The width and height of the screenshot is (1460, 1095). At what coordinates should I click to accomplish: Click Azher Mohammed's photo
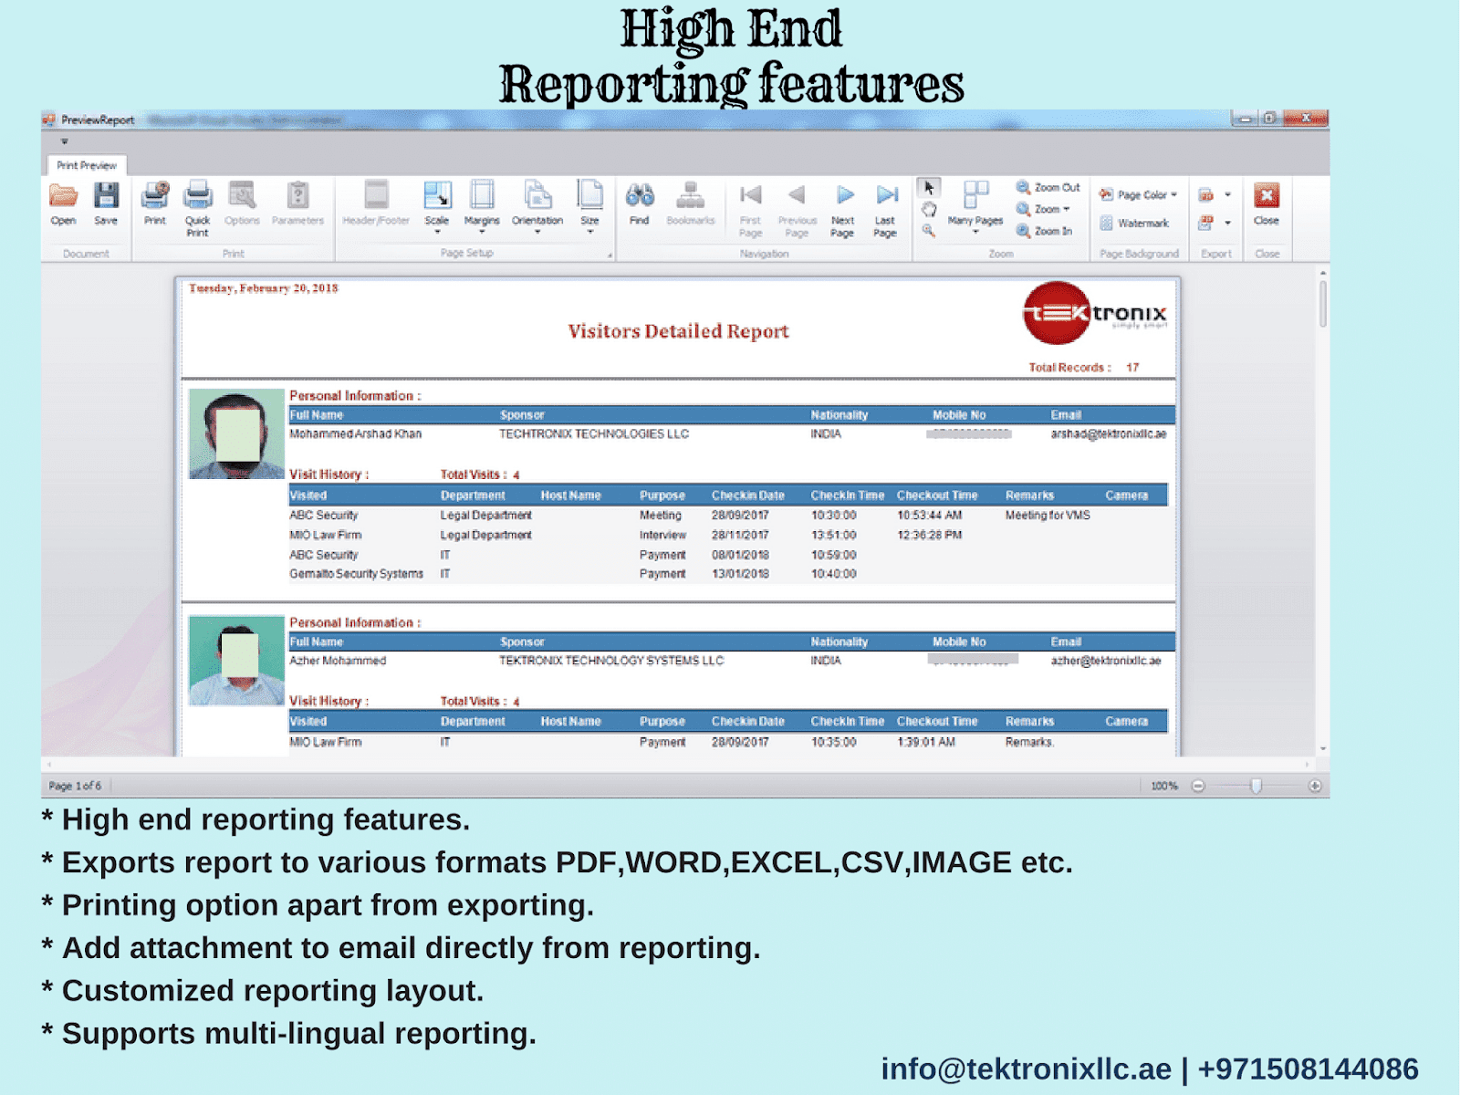click(236, 660)
